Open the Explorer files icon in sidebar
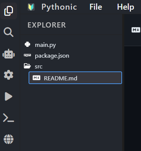Image resolution: width=141 pixels, height=151 pixels. [x=9, y=11]
